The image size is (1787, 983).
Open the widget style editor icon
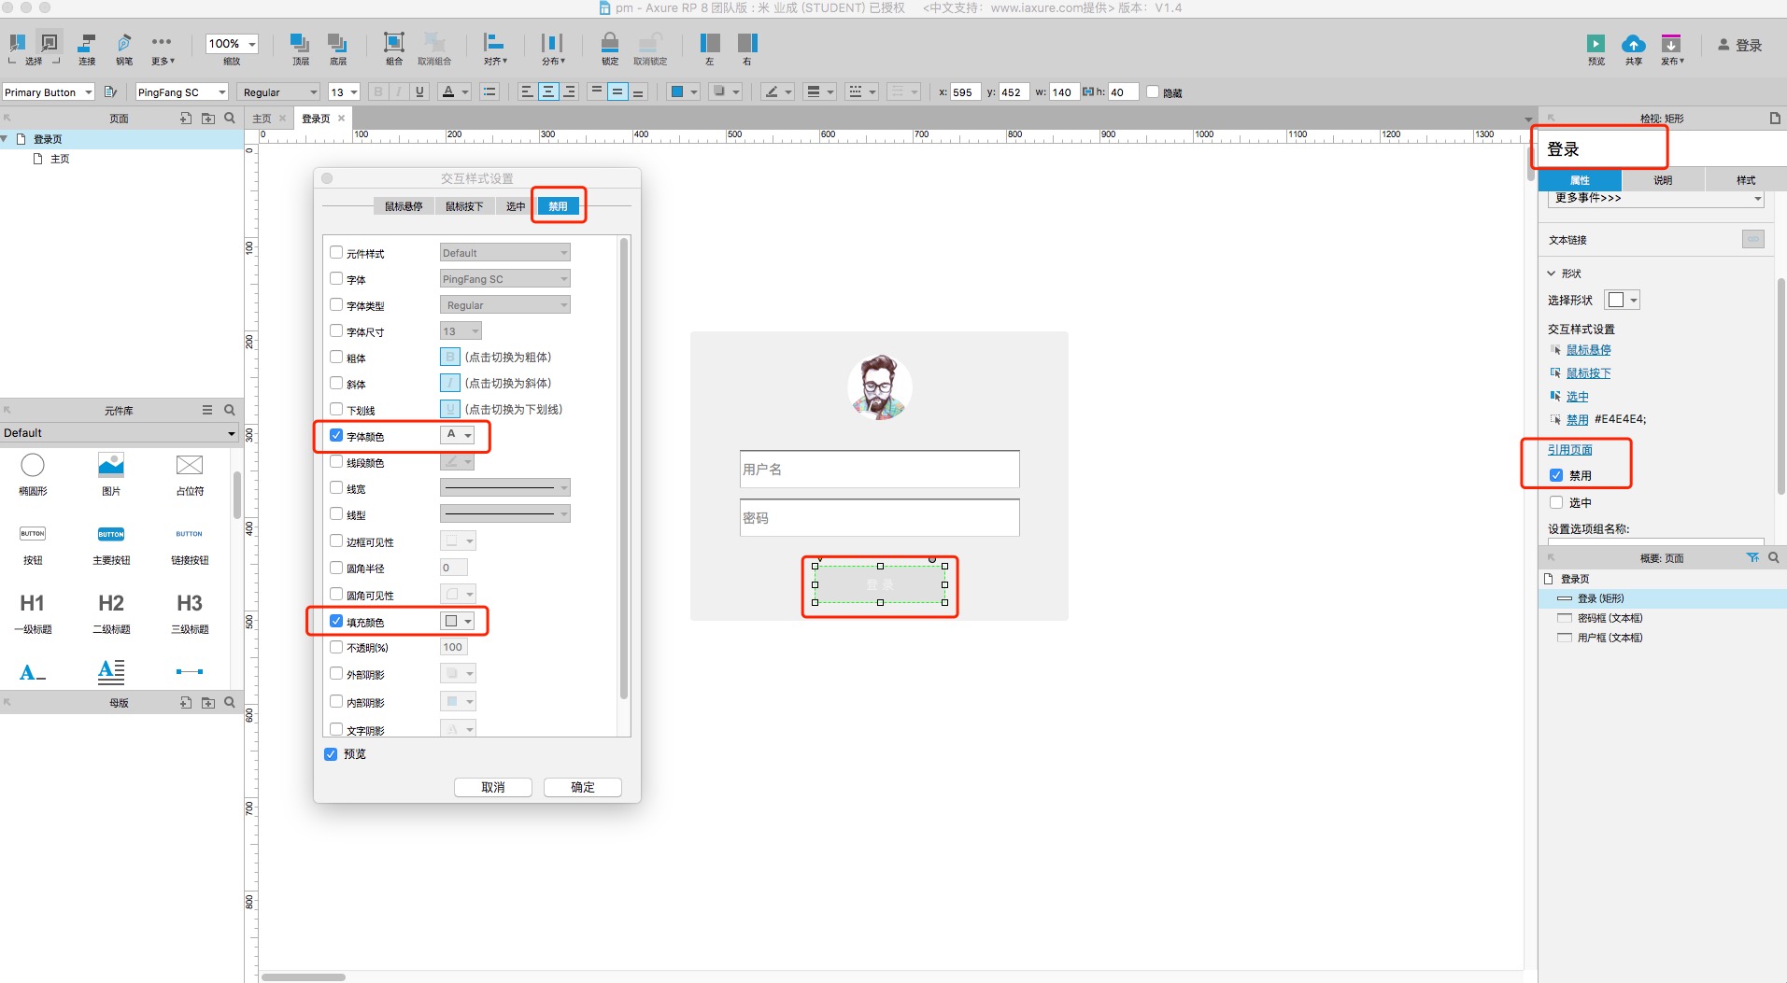[110, 91]
